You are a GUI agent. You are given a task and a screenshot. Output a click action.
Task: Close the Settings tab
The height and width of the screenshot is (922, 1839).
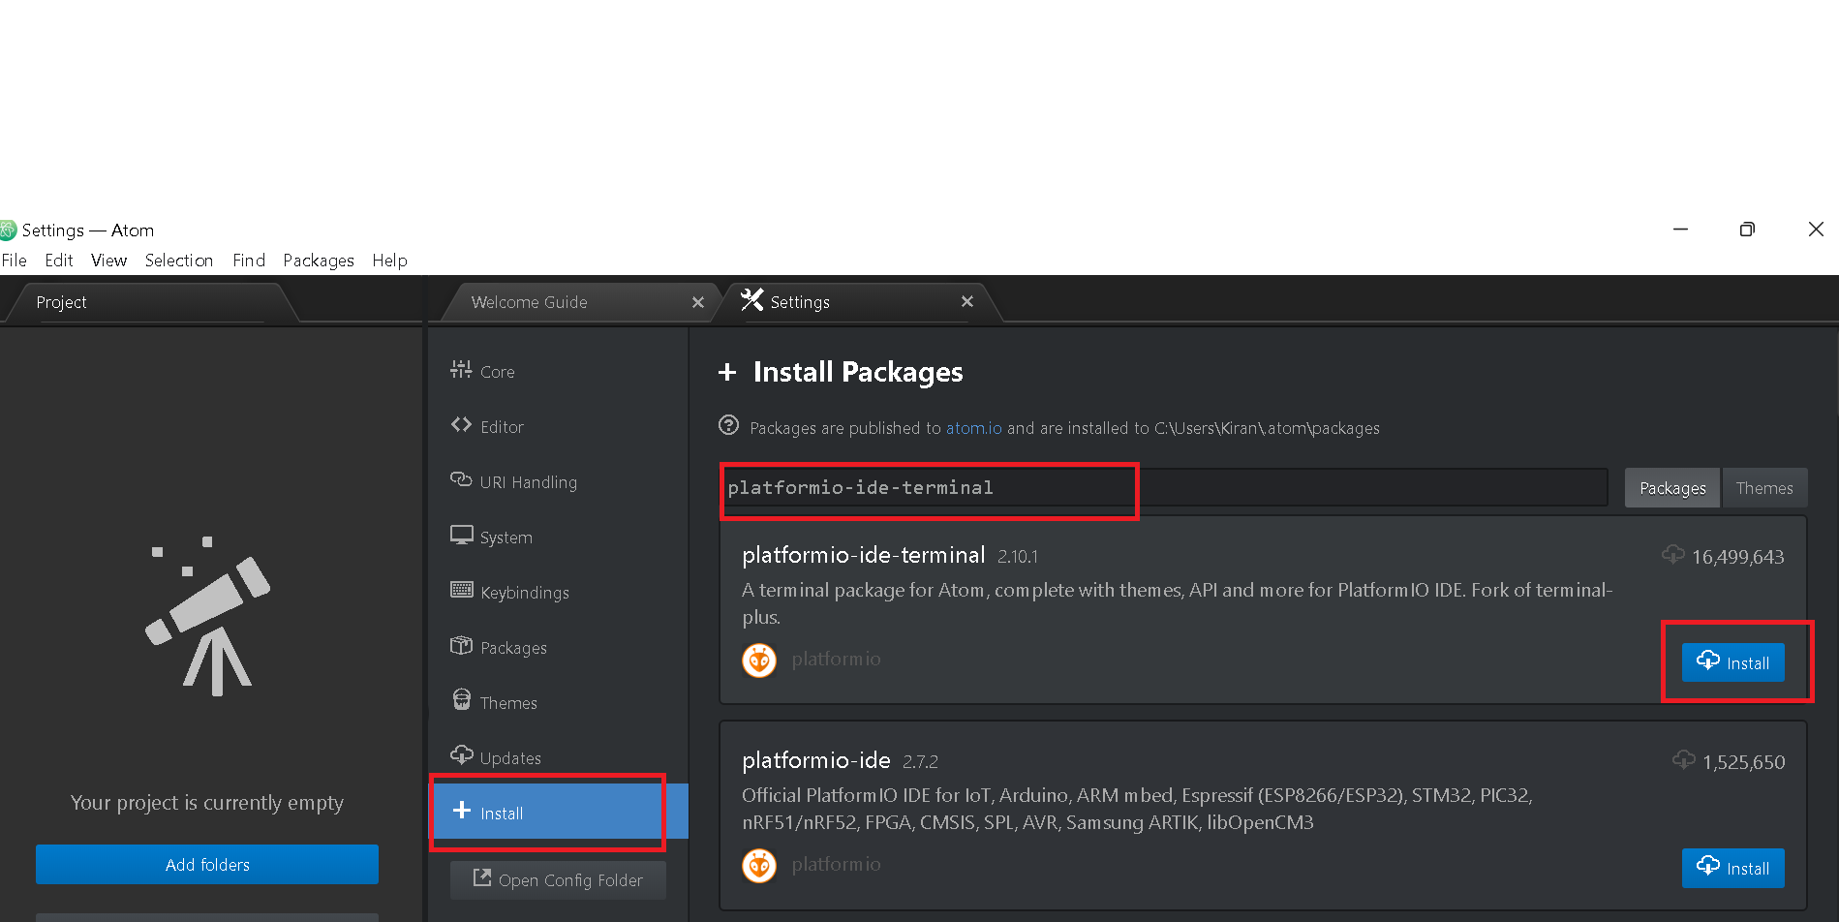966,301
